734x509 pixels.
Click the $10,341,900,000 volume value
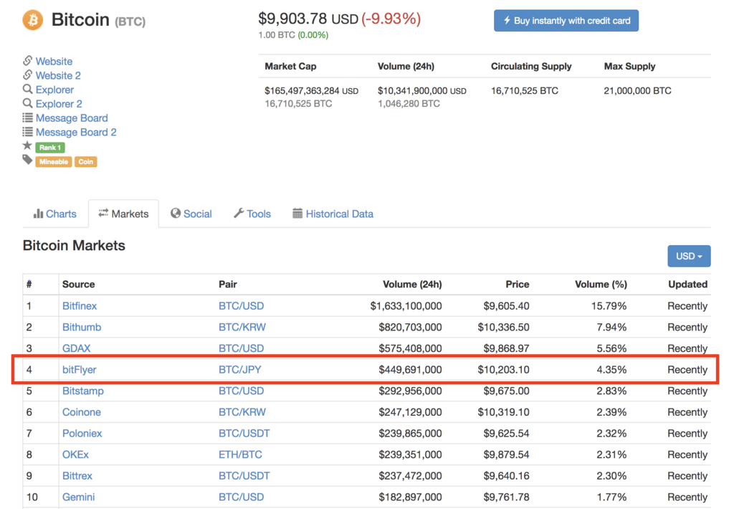coord(421,91)
